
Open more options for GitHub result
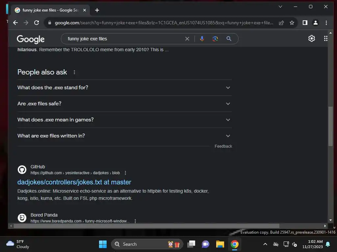[x=125, y=173]
